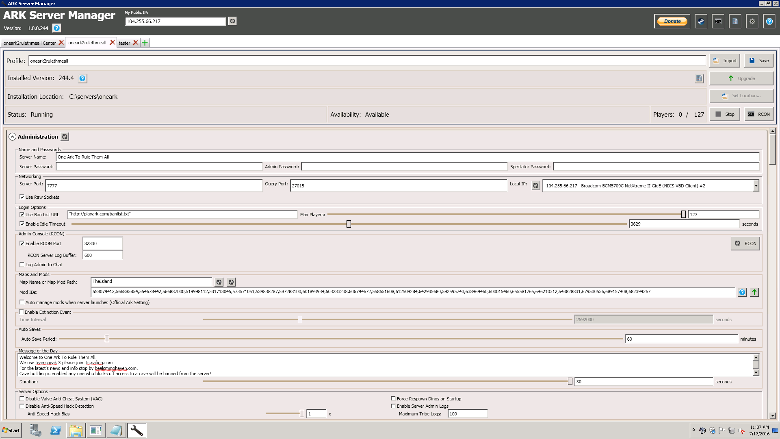The width and height of the screenshot is (780, 439).
Task: Click the refresh IP address icon
Action: (x=232, y=21)
